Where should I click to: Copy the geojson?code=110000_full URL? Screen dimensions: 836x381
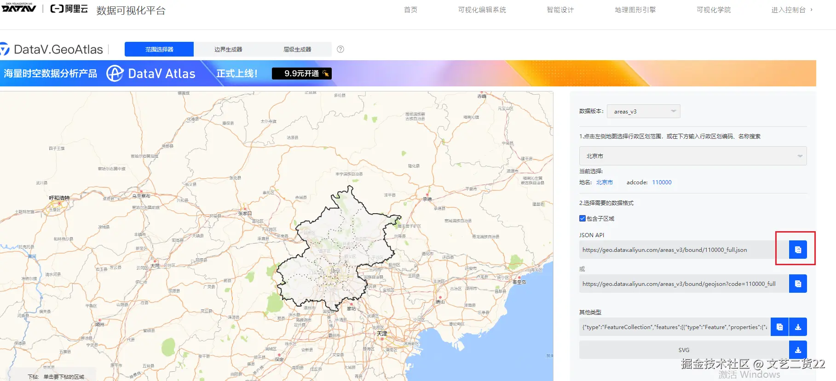[798, 284]
